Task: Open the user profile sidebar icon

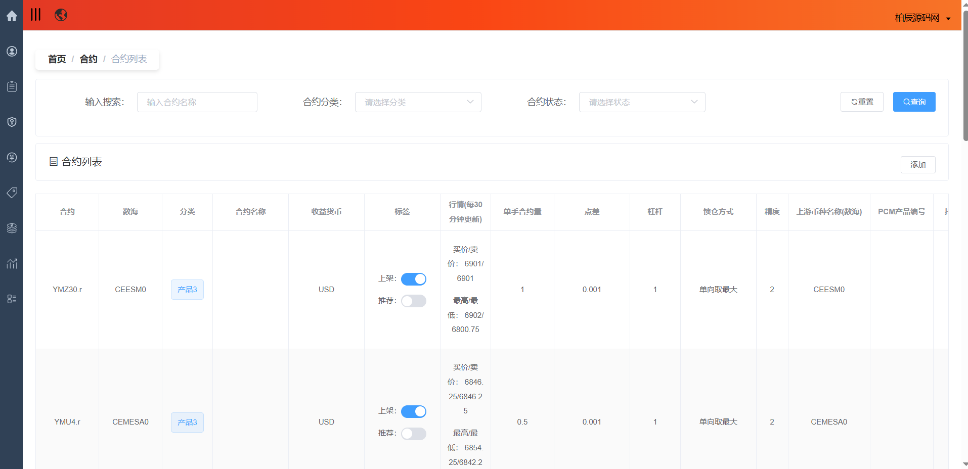Action: tap(12, 52)
